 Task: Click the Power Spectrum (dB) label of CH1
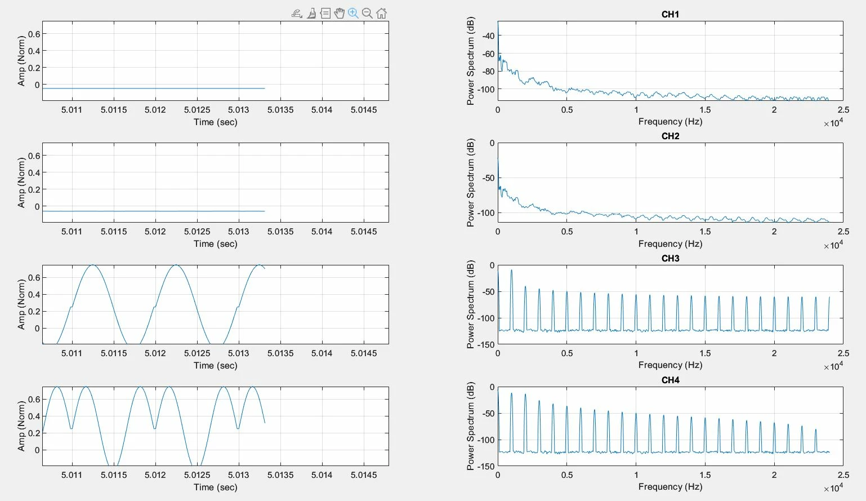[x=471, y=61]
